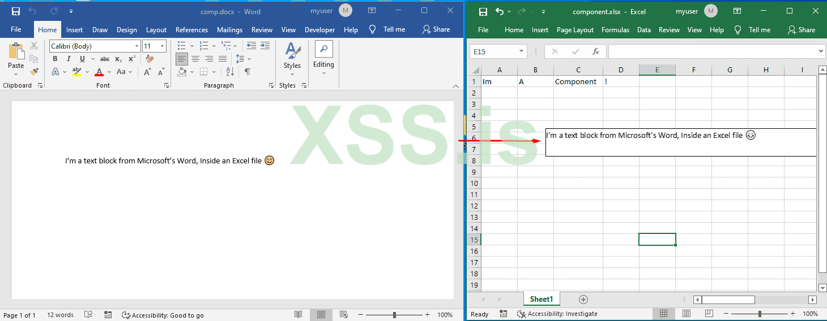Toggle Align Left in Word's Paragraph group
The image size is (827, 321).
[x=182, y=59]
